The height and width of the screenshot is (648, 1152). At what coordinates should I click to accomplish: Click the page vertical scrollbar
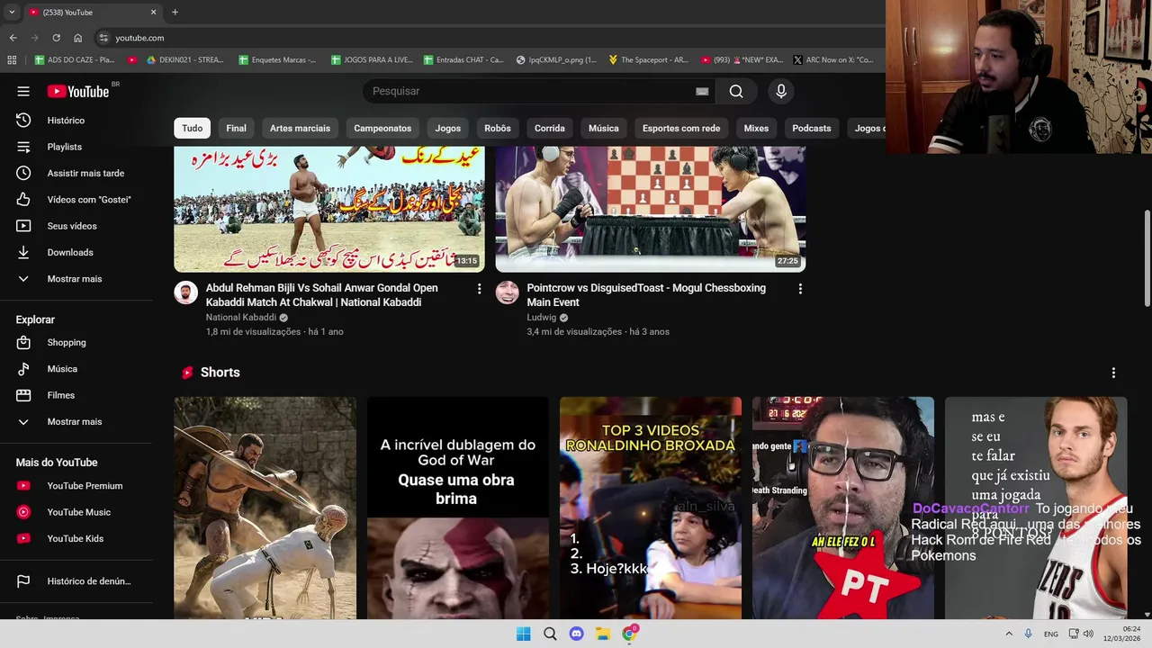tap(1147, 256)
